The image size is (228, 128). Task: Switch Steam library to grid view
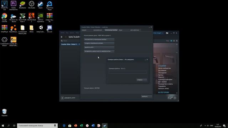coord(177,41)
